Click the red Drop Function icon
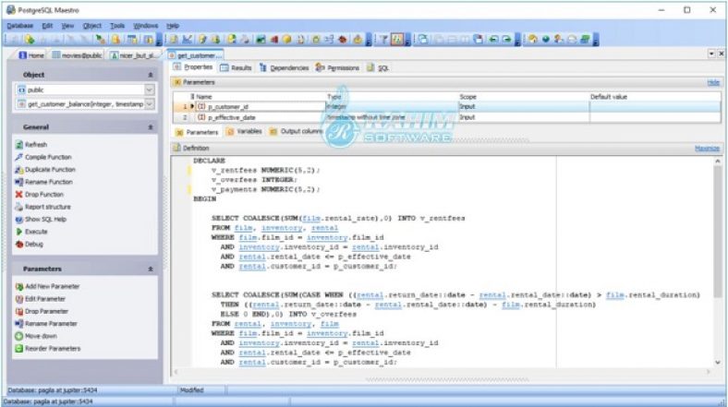Screen dimensions: 728x407 pyautogui.click(x=19, y=194)
